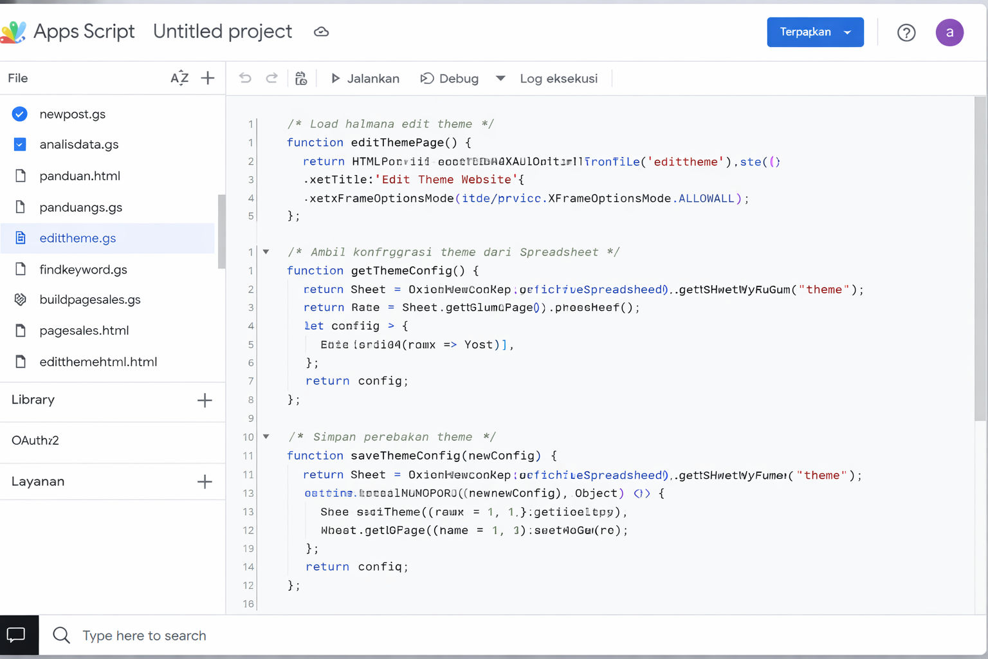The height and width of the screenshot is (659, 988).
Task: Add a library with the plus icon
Action: point(205,400)
